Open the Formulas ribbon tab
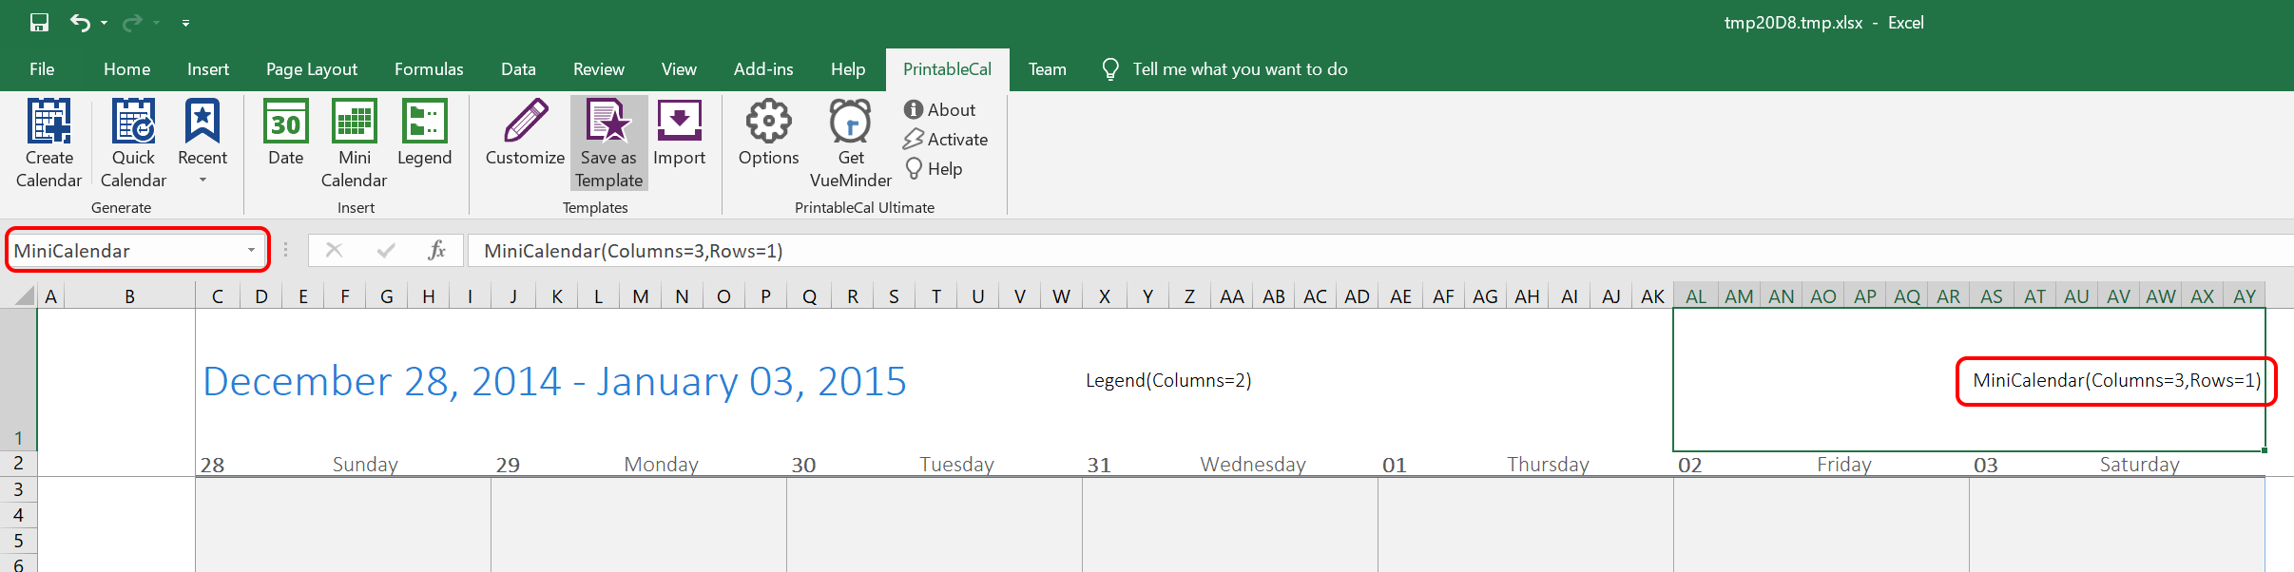 click(429, 69)
